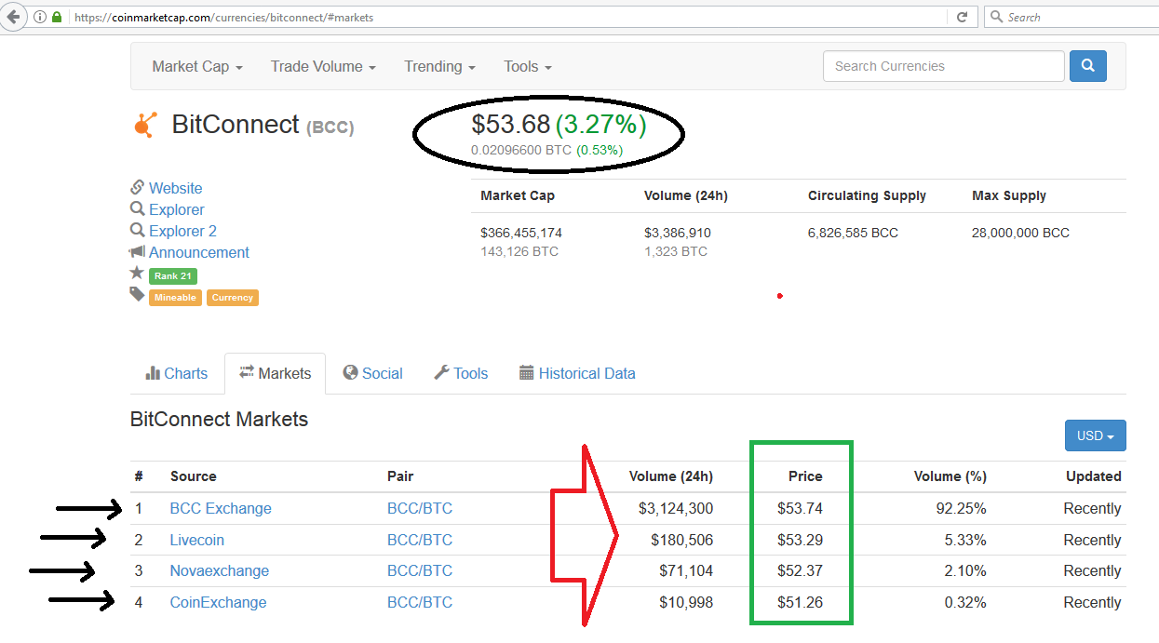Switch to the Tools tab
The image size is (1159, 643).
[461, 373]
